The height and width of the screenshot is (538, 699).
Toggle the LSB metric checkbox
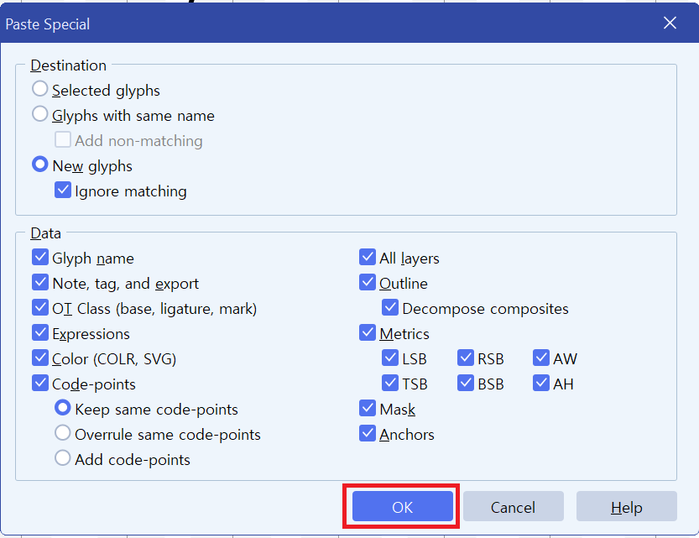390,358
